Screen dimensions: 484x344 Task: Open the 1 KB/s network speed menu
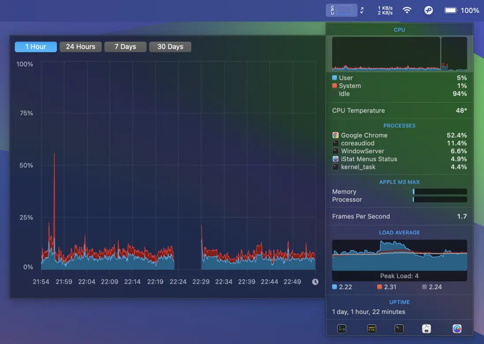tap(385, 10)
